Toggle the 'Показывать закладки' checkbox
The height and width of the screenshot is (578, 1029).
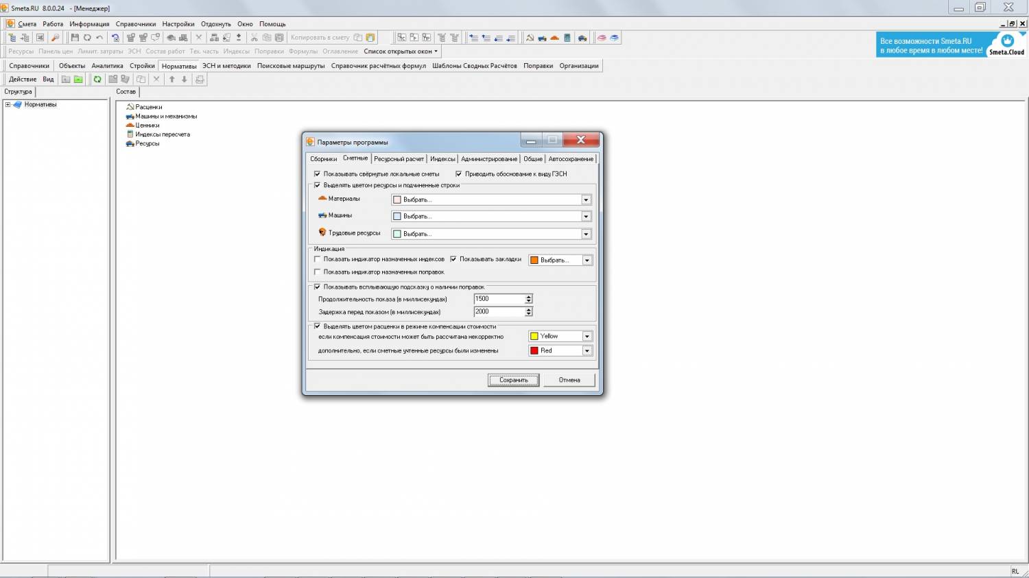453,259
